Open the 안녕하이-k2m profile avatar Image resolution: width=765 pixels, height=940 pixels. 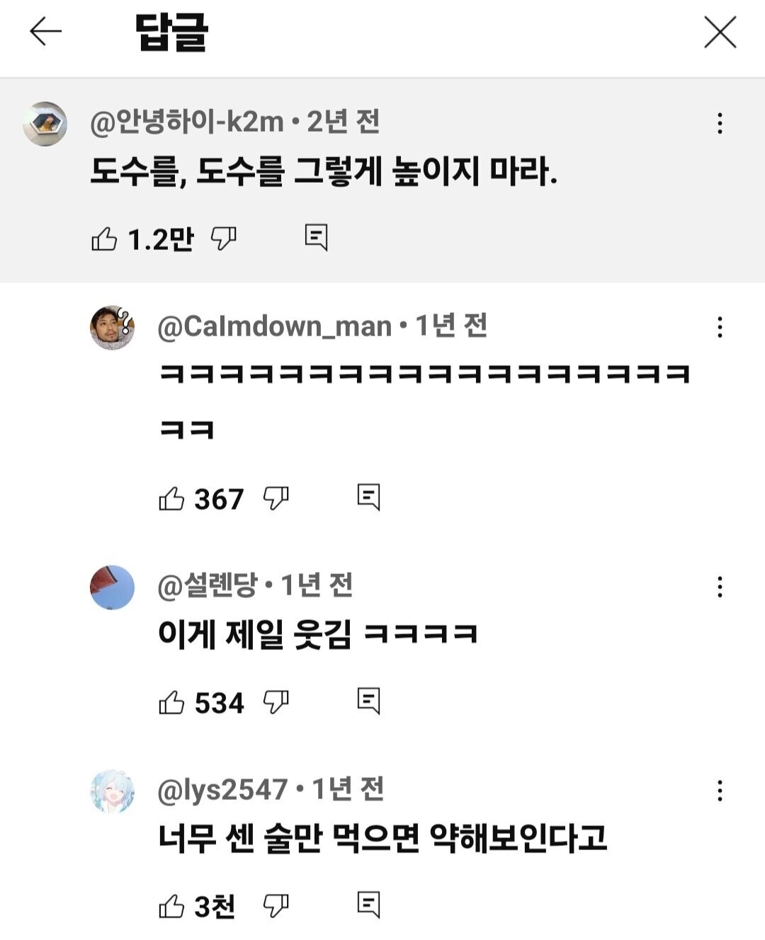[x=45, y=124]
